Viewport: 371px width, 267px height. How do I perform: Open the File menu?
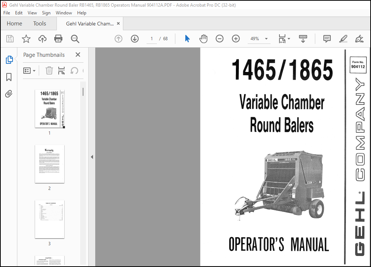[7, 13]
